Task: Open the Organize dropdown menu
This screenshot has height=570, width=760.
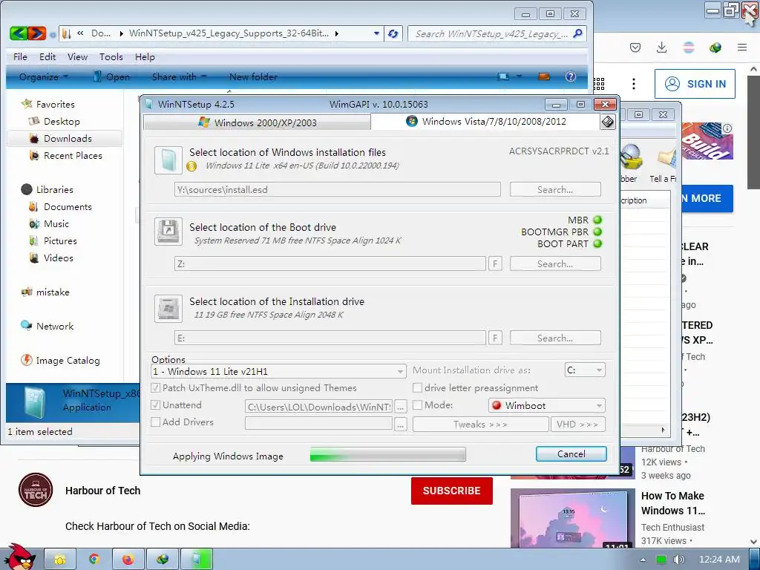Action: 44,76
